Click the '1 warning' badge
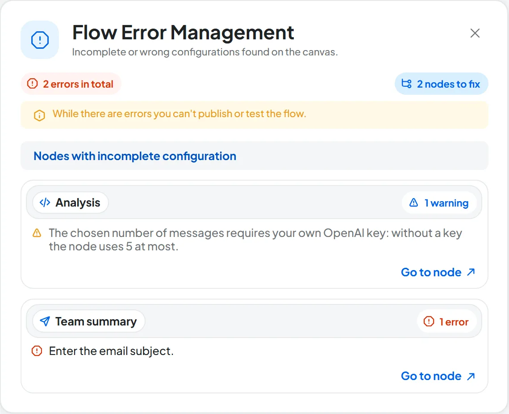Image resolution: width=509 pixels, height=414 pixels. tap(439, 203)
